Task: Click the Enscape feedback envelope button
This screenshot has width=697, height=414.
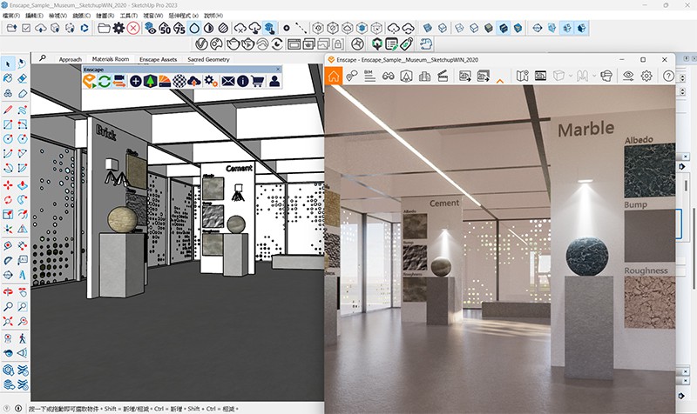Action: click(x=227, y=81)
